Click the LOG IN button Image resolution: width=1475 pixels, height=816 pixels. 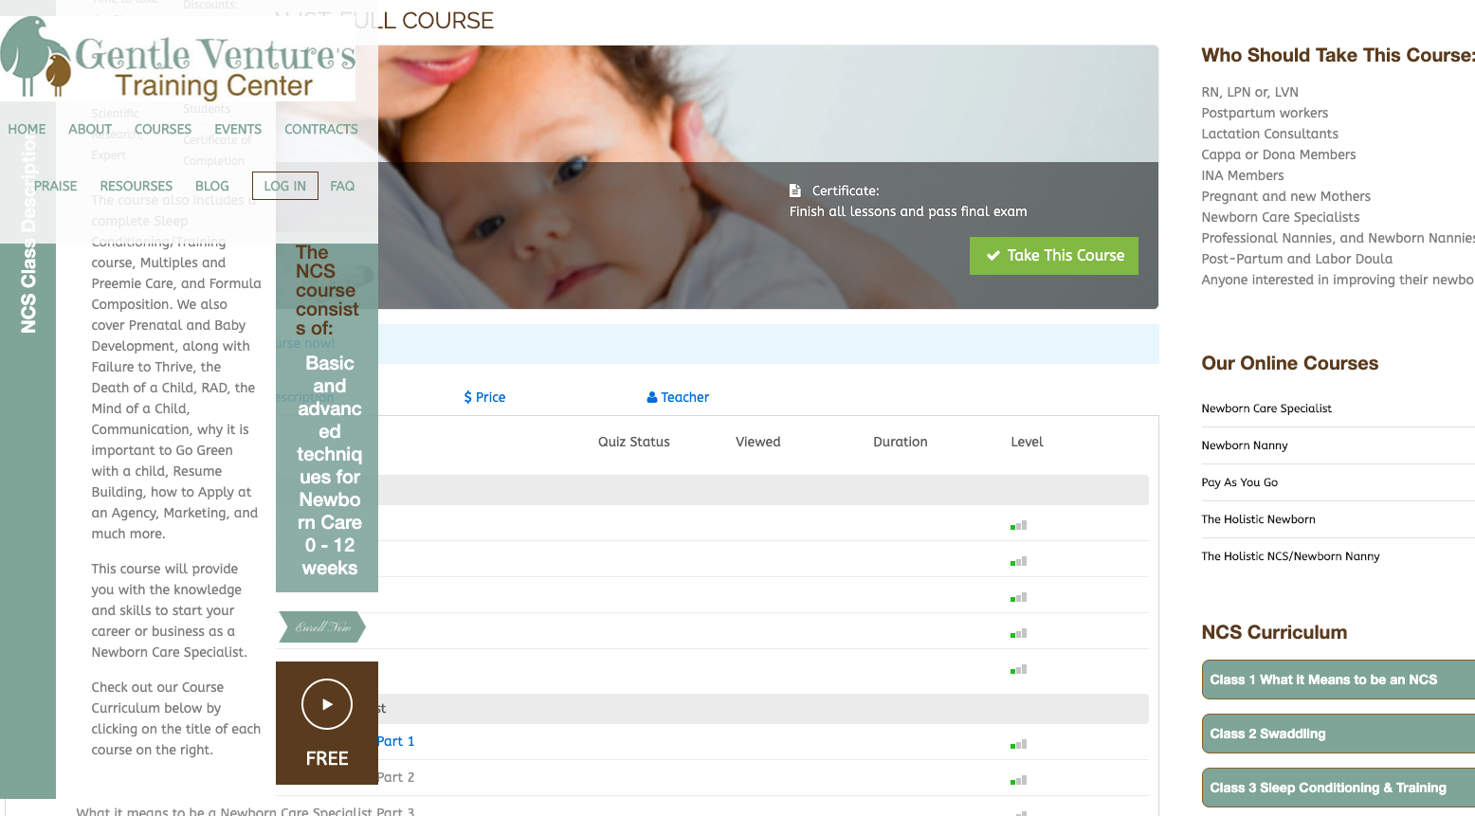tap(284, 186)
